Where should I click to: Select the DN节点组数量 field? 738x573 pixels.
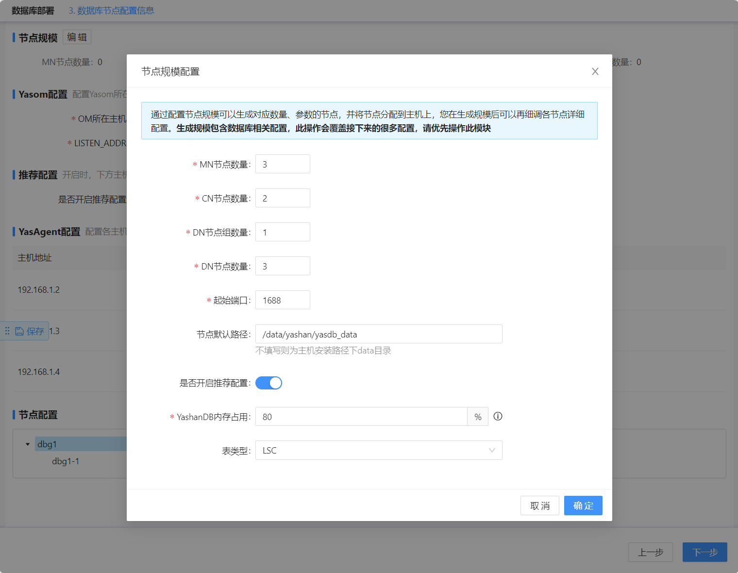[283, 232]
